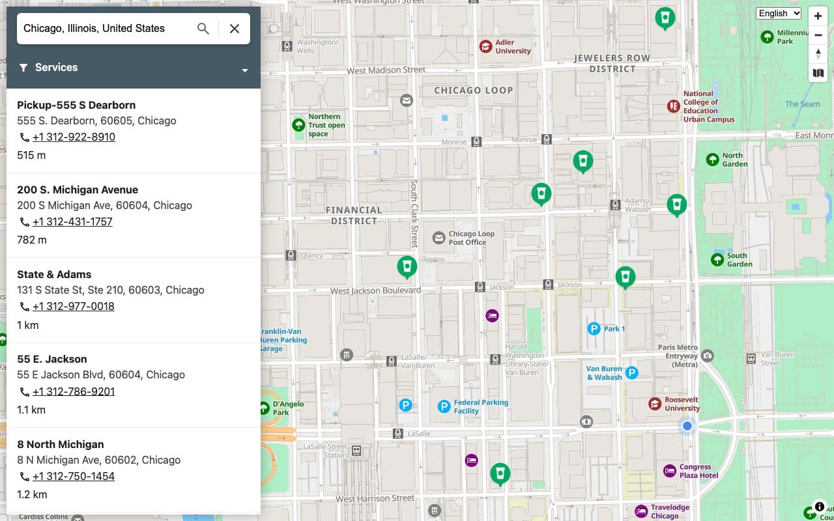The width and height of the screenshot is (834, 521).
Task: Call +1 312-431-1757 phone link
Action: click(72, 222)
